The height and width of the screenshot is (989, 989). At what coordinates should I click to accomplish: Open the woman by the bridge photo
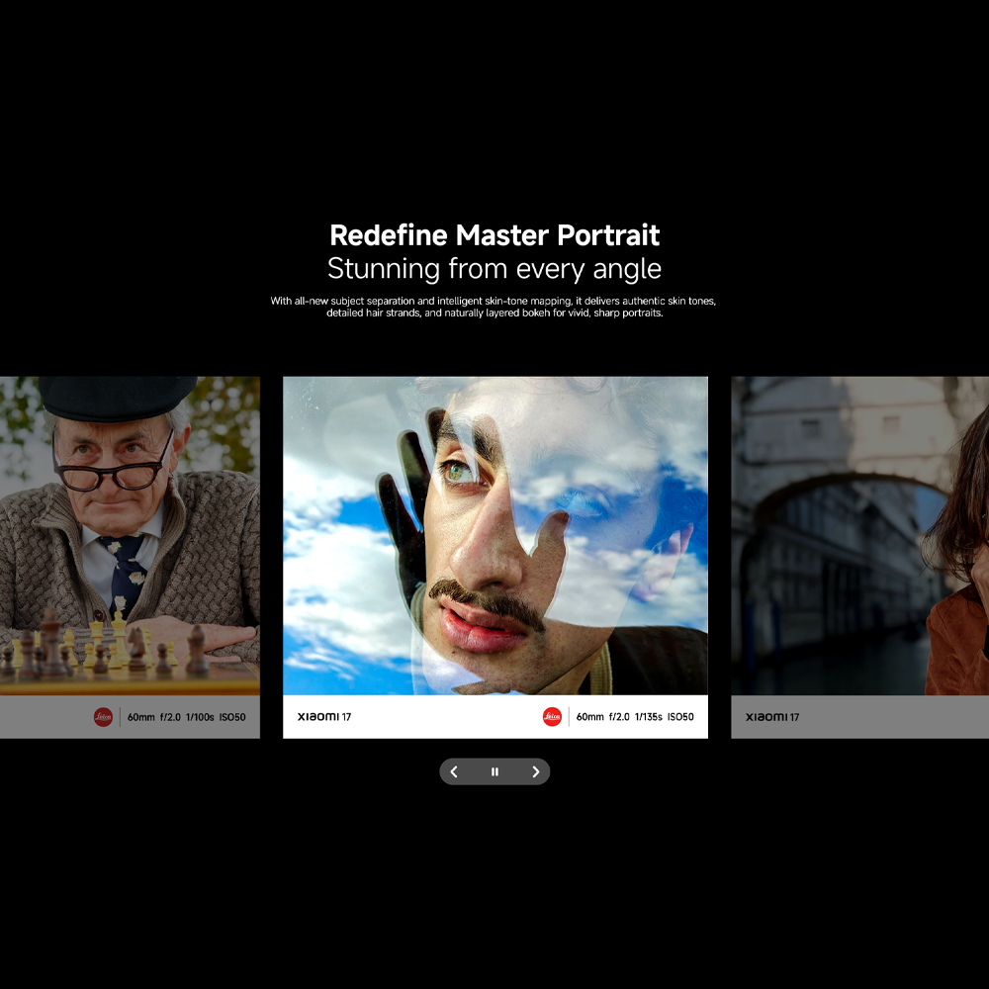858,534
